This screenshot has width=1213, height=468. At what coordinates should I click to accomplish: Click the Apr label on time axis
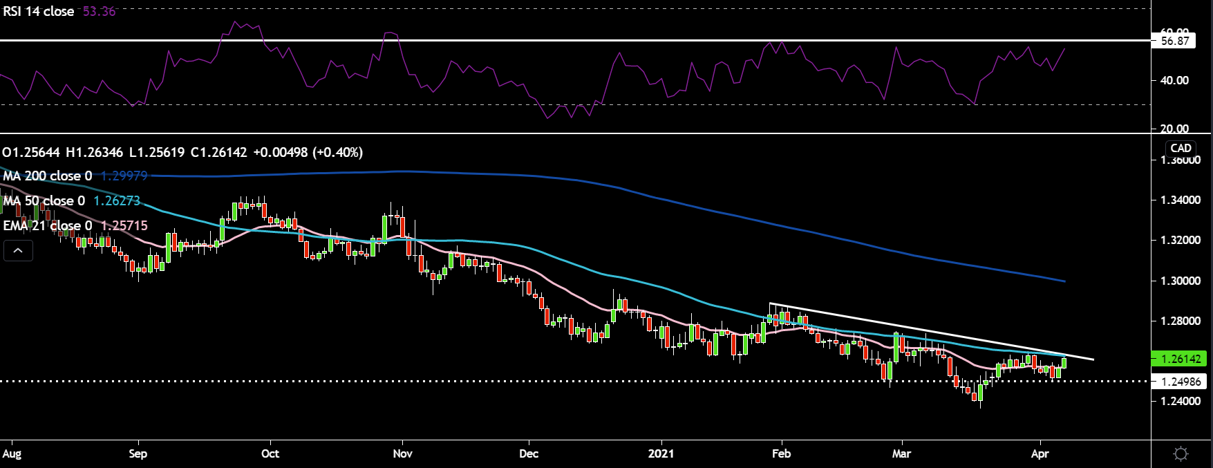pyautogui.click(x=1040, y=454)
